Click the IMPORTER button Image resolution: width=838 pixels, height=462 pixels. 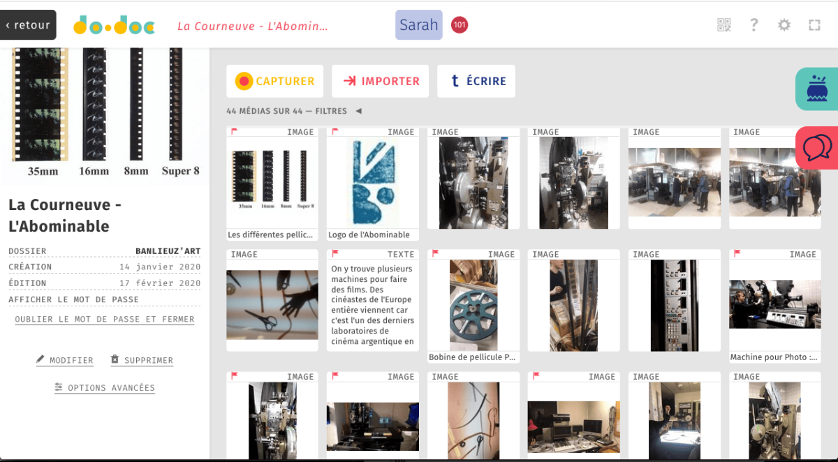coord(381,81)
